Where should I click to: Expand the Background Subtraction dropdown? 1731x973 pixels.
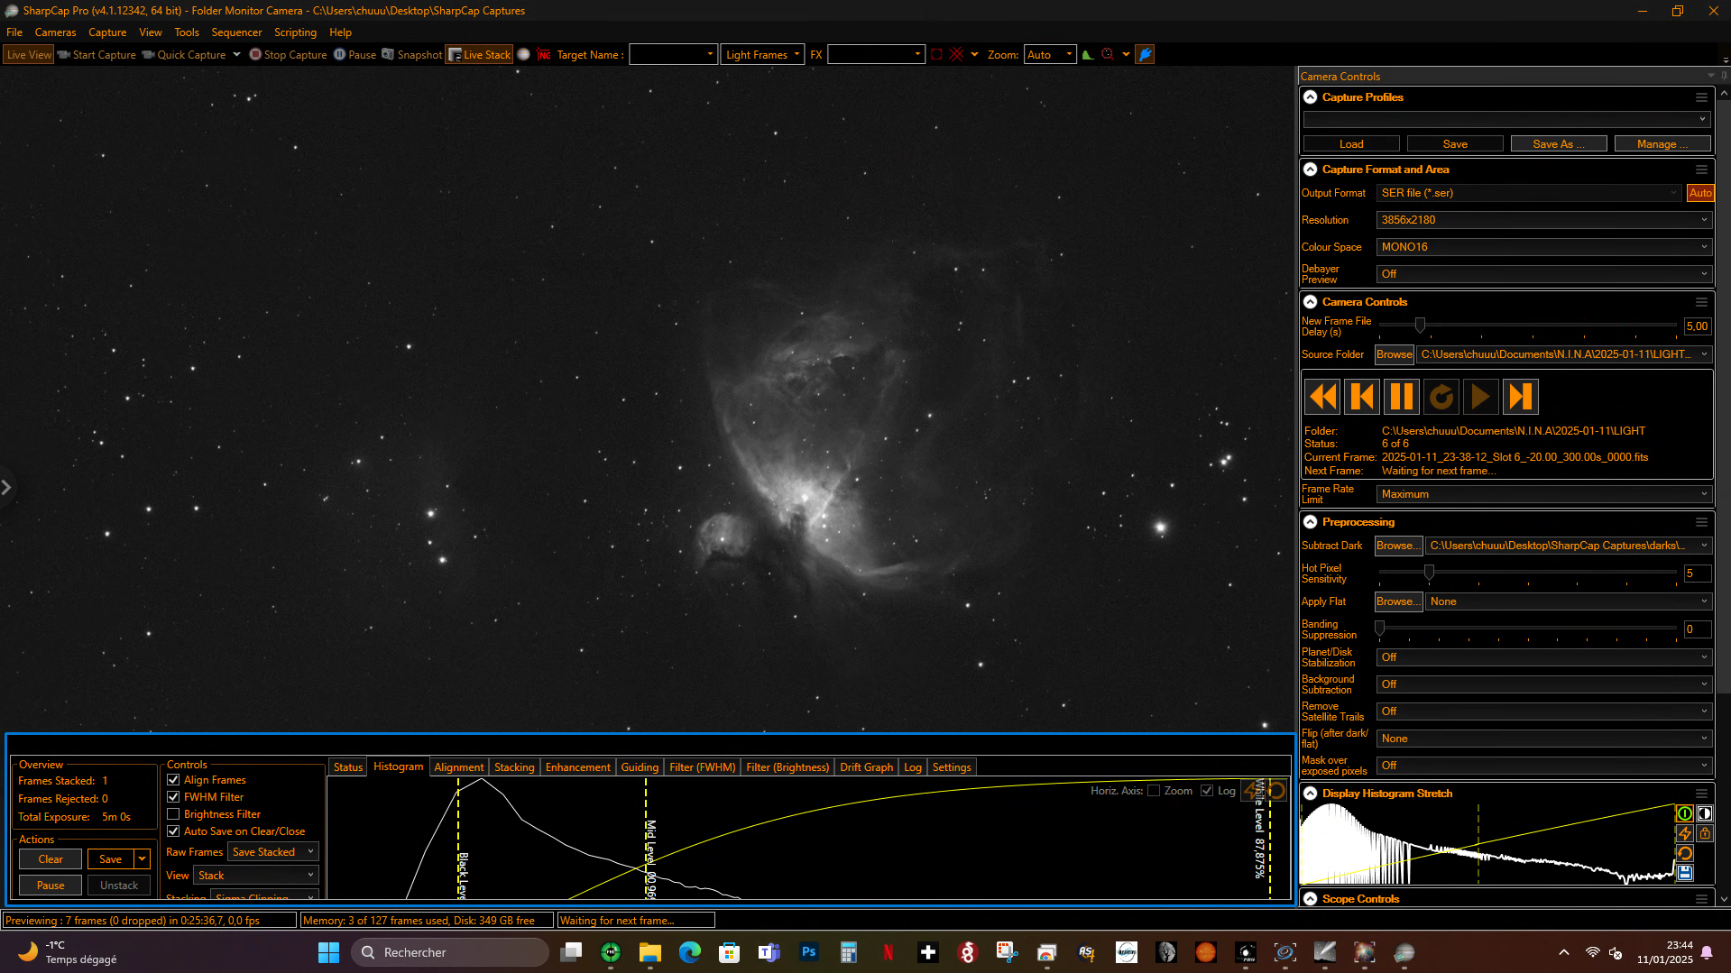point(1542,684)
